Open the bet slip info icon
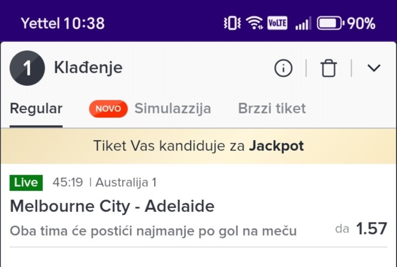The height and width of the screenshot is (267, 397). pyautogui.click(x=283, y=68)
